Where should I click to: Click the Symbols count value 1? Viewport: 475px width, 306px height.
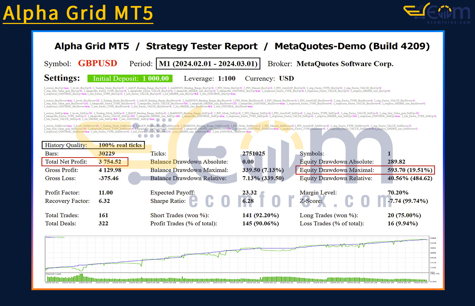click(389, 154)
